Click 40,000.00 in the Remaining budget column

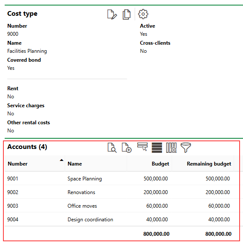pyautogui.click(x=219, y=220)
